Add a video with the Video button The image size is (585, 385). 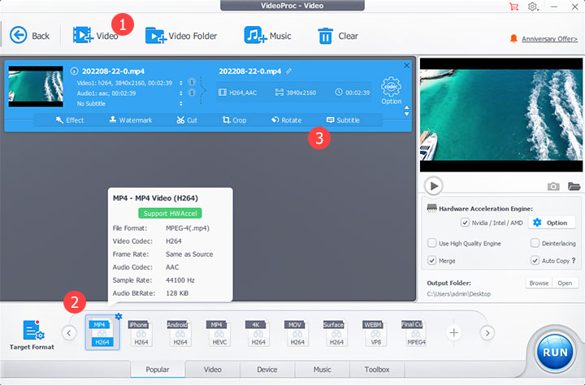pos(96,36)
